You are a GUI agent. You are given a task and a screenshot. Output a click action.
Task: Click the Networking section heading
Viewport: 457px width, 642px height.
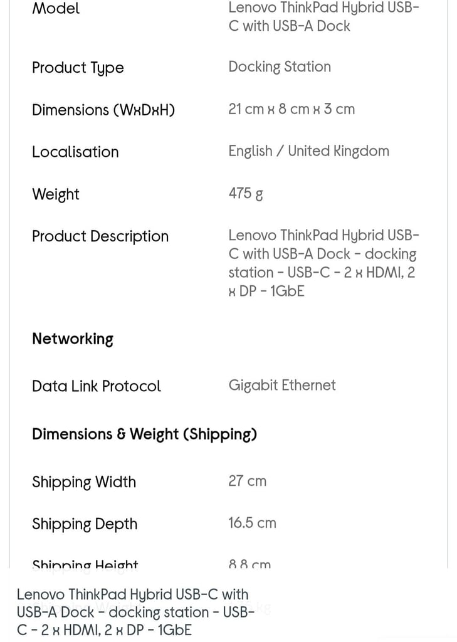tap(73, 339)
